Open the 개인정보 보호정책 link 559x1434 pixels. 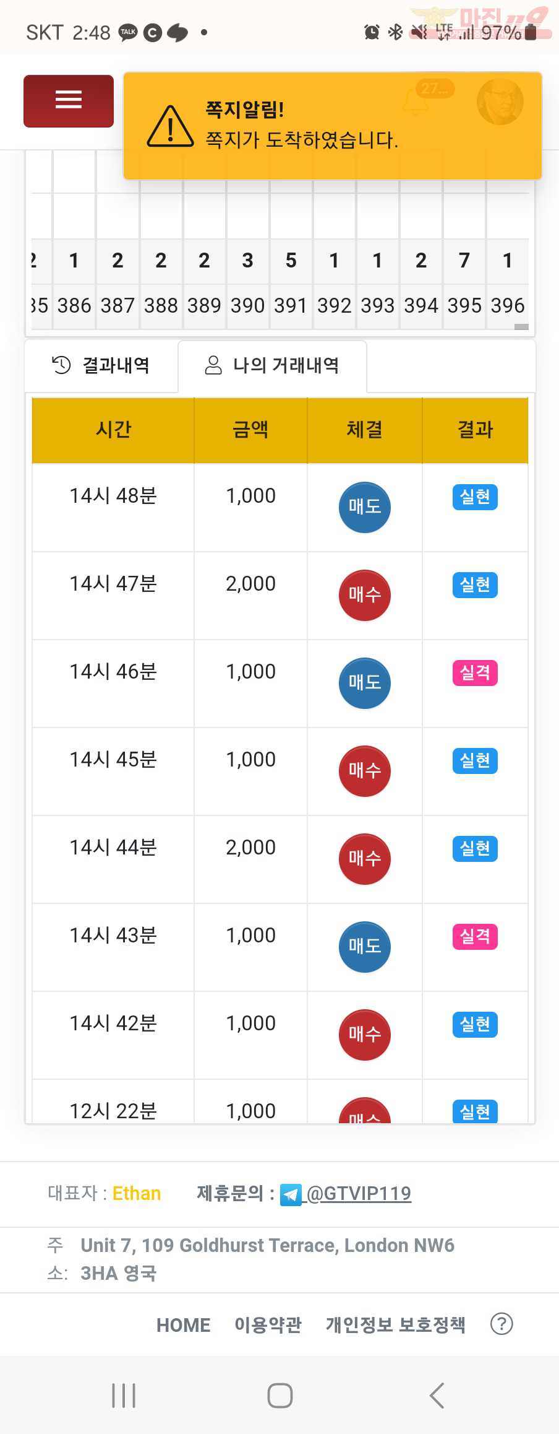pos(396,1324)
